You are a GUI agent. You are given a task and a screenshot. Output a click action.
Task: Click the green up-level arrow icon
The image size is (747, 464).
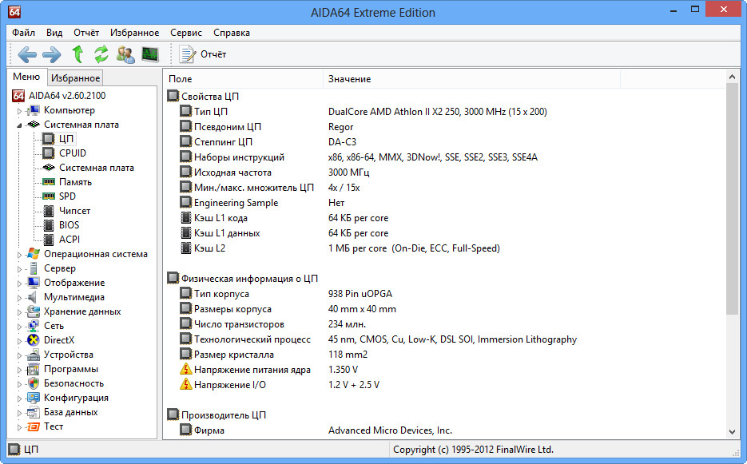pyautogui.click(x=77, y=54)
